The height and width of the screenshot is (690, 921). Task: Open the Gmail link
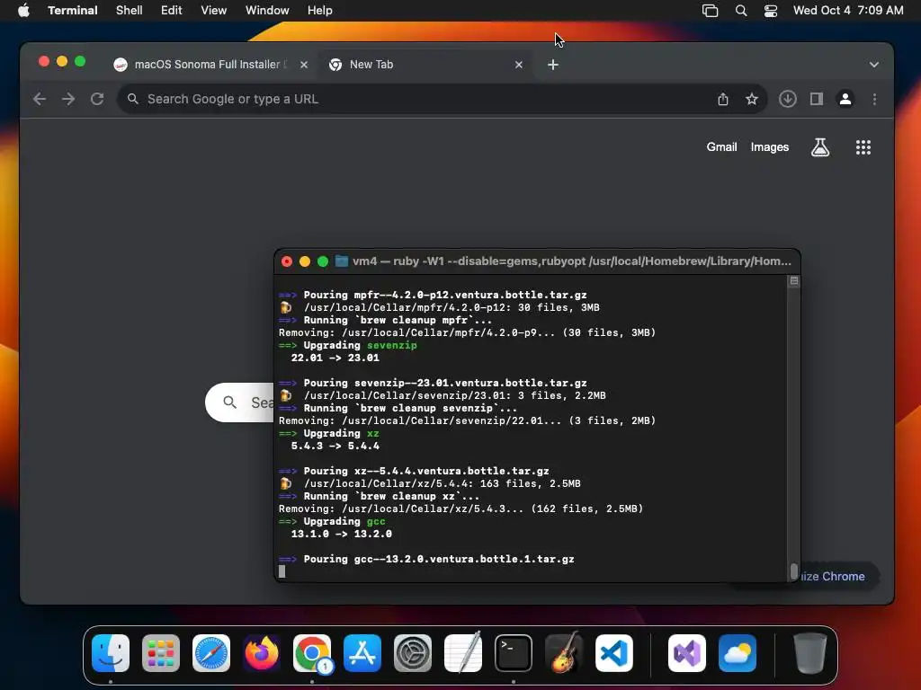(x=721, y=147)
